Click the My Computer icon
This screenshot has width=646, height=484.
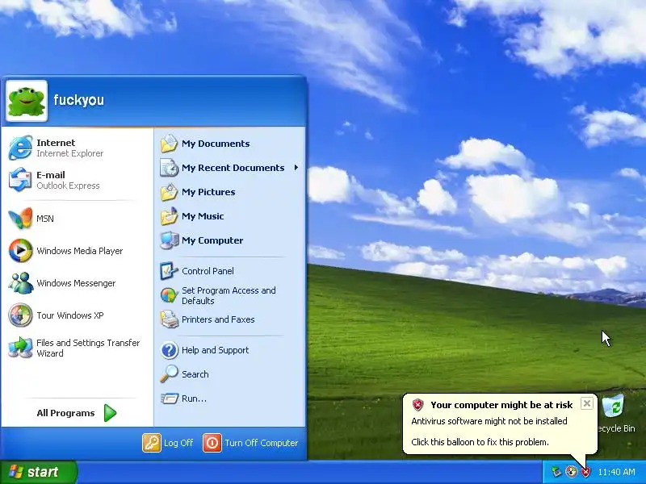169,240
